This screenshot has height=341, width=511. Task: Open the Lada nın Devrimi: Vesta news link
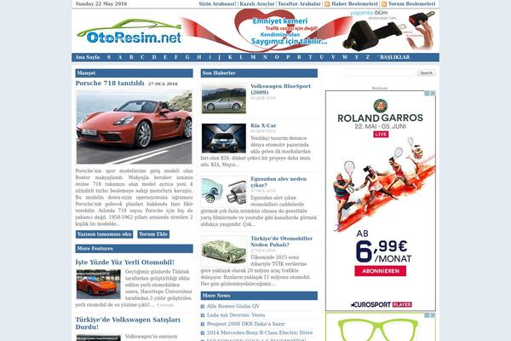click(236, 315)
